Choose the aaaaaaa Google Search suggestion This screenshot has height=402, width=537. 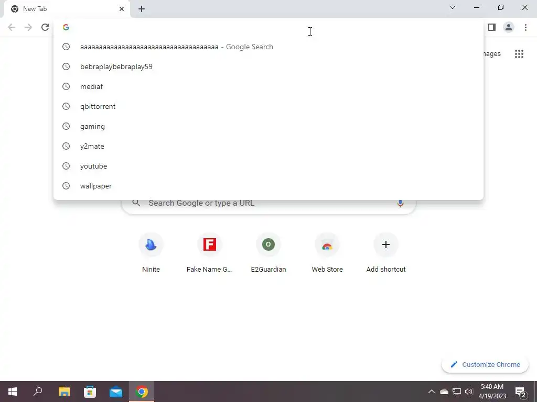(268, 47)
